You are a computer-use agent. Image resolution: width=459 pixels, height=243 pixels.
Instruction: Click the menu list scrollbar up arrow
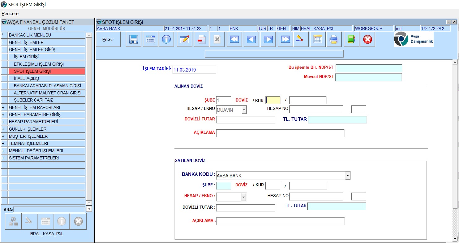[x=89, y=35]
